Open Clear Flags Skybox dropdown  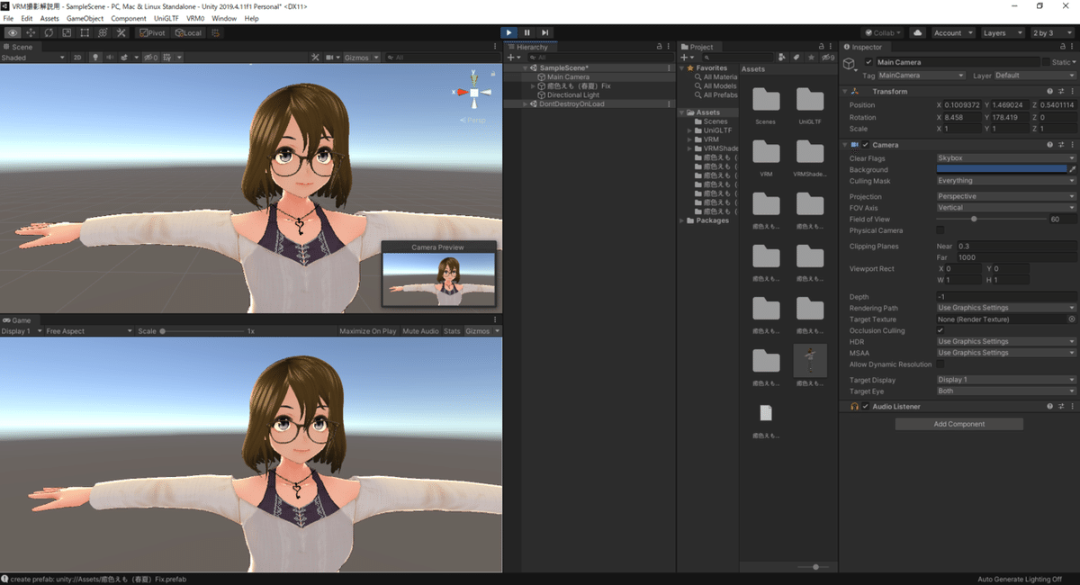(x=1005, y=158)
